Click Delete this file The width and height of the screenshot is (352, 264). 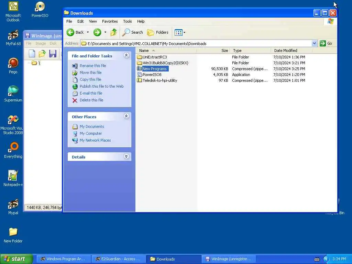point(91,100)
